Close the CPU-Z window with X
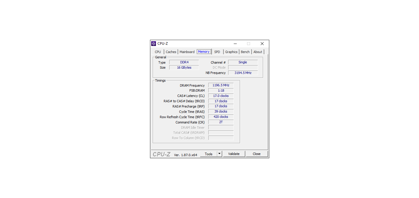 pyautogui.click(x=262, y=44)
